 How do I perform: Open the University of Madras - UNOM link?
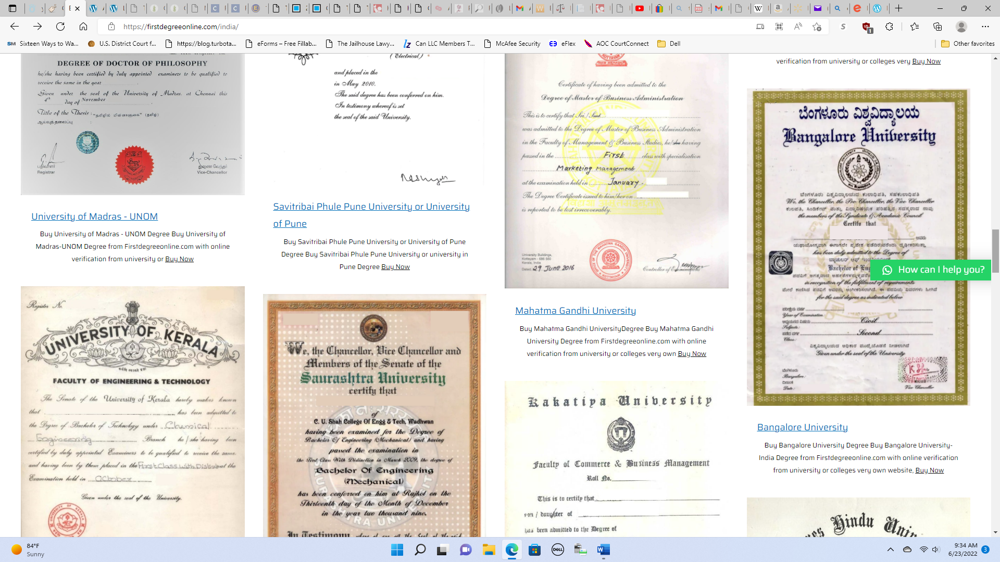pos(94,216)
